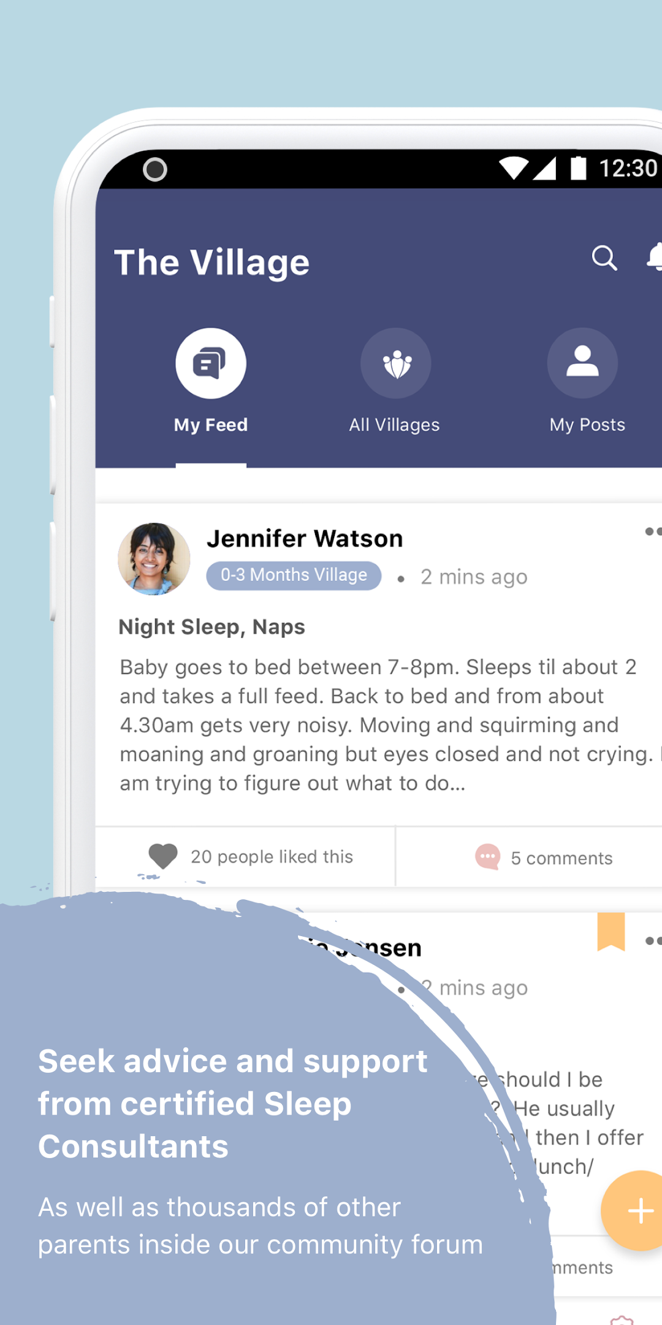The image size is (662, 1325).
Task: Open My Posts profile icon
Action: tap(582, 363)
